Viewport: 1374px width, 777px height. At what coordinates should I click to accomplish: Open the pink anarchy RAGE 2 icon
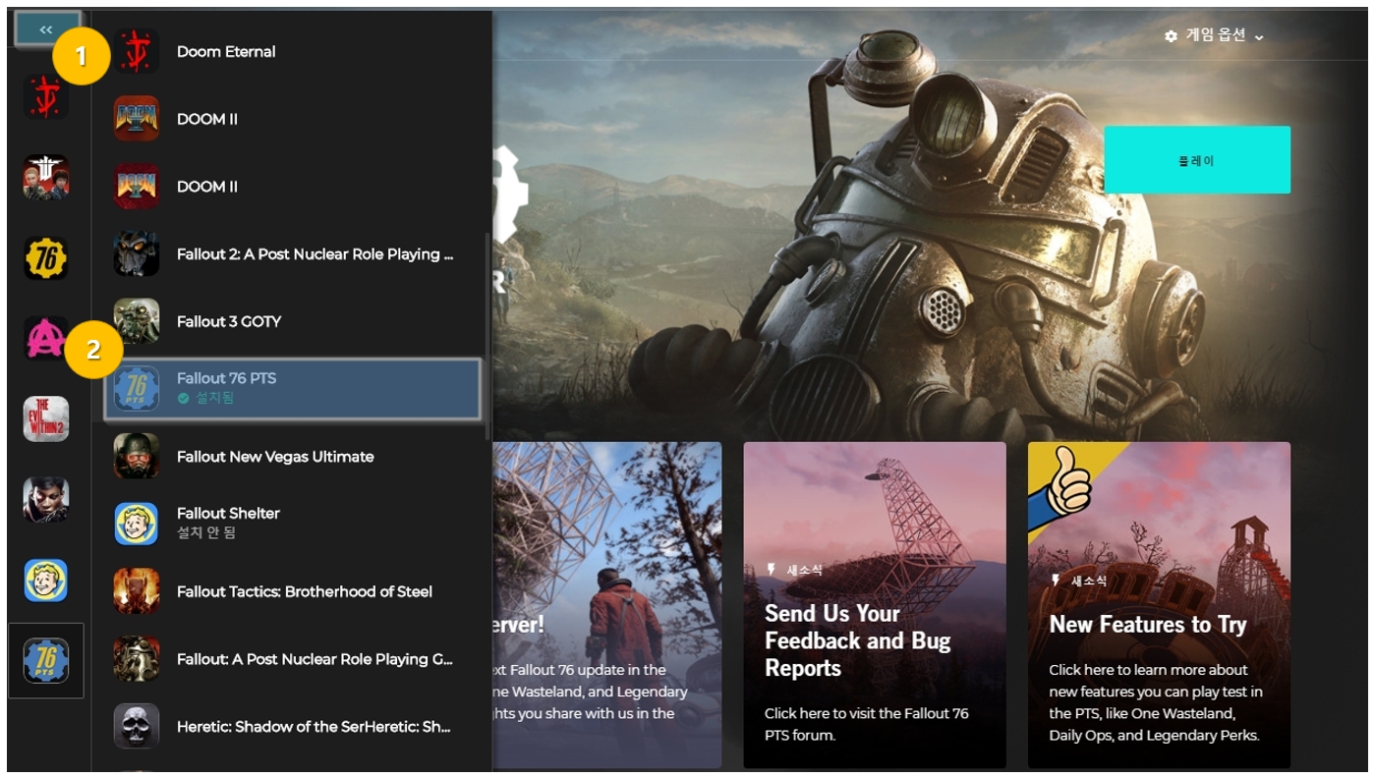pyautogui.click(x=46, y=338)
